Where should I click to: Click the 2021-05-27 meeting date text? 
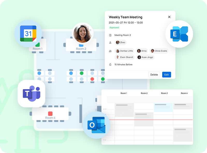coord(126,23)
